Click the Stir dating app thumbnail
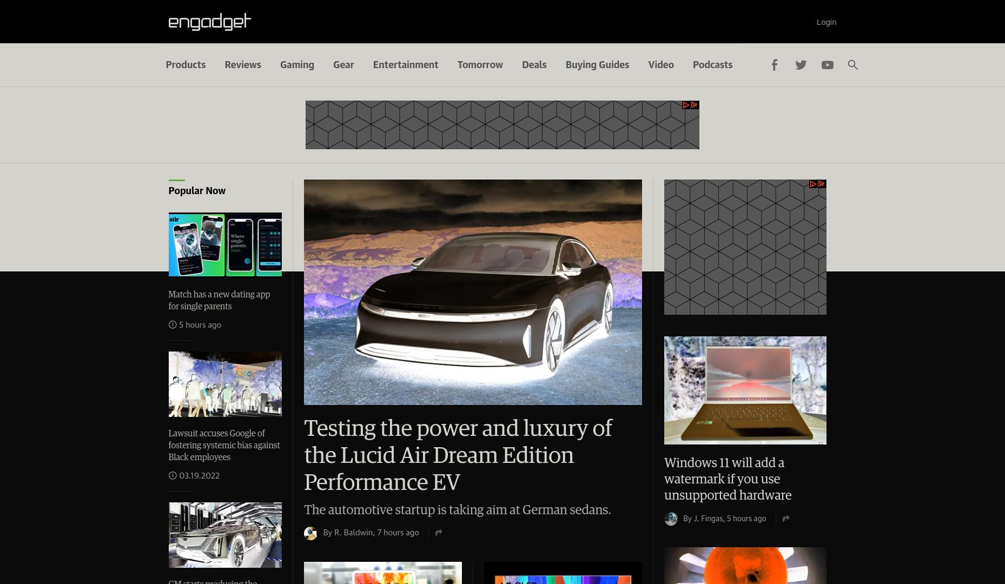1005x584 pixels. point(225,244)
